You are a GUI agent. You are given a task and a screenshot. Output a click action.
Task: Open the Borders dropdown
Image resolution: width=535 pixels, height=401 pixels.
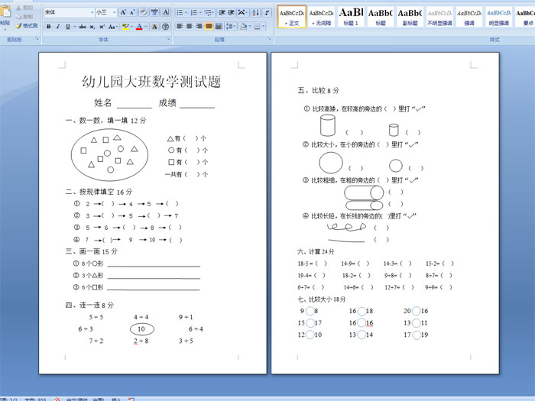tap(258, 26)
